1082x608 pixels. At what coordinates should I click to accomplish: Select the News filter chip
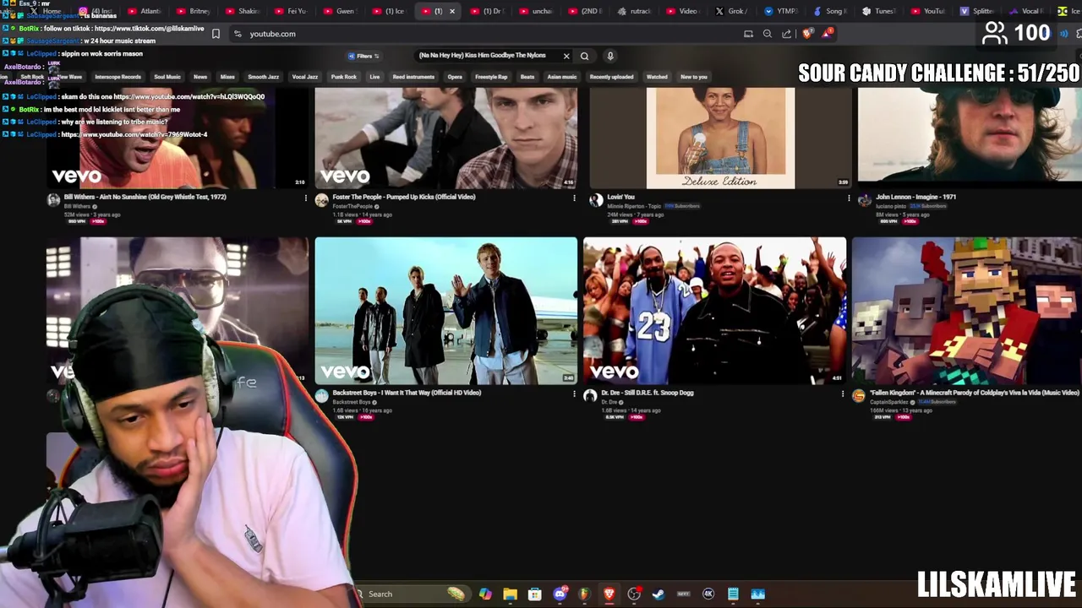point(200,77)
